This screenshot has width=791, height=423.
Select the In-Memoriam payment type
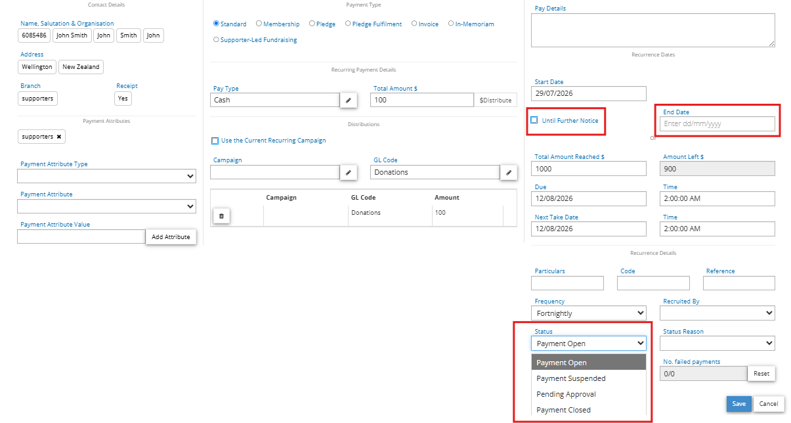pos(451,24)
